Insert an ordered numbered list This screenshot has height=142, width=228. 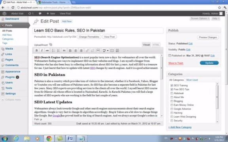click(x=59, y=50)
